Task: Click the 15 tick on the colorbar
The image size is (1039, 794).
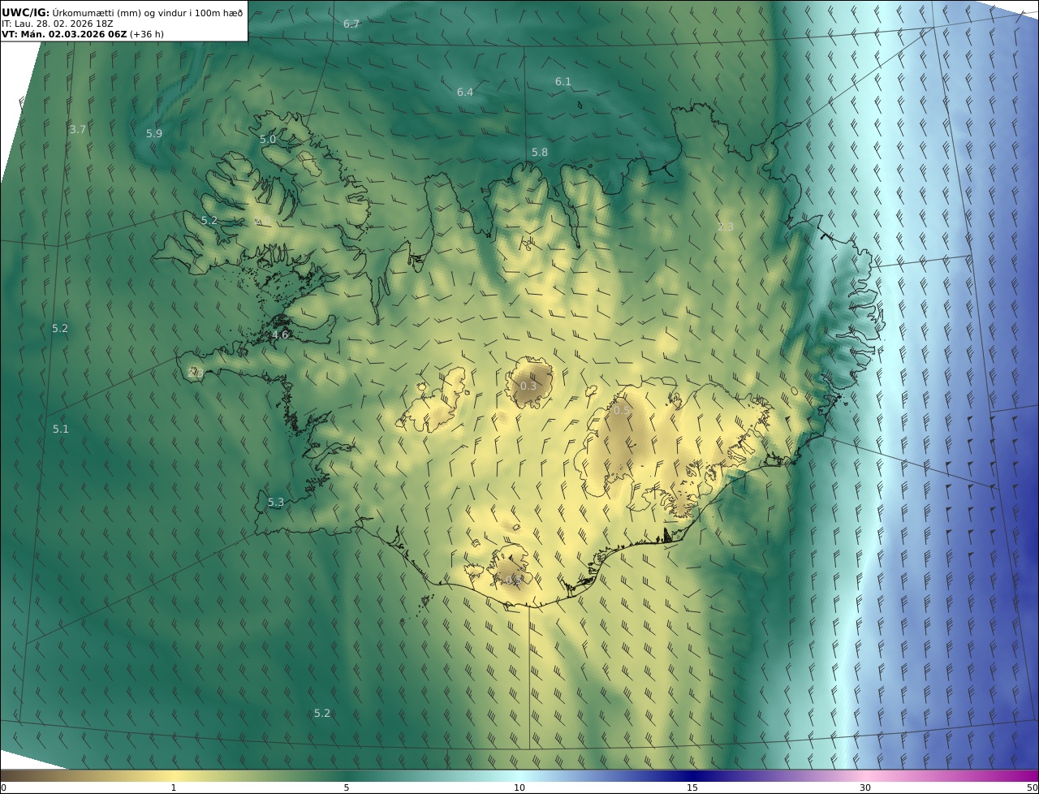Action: (x=692, y=788)
